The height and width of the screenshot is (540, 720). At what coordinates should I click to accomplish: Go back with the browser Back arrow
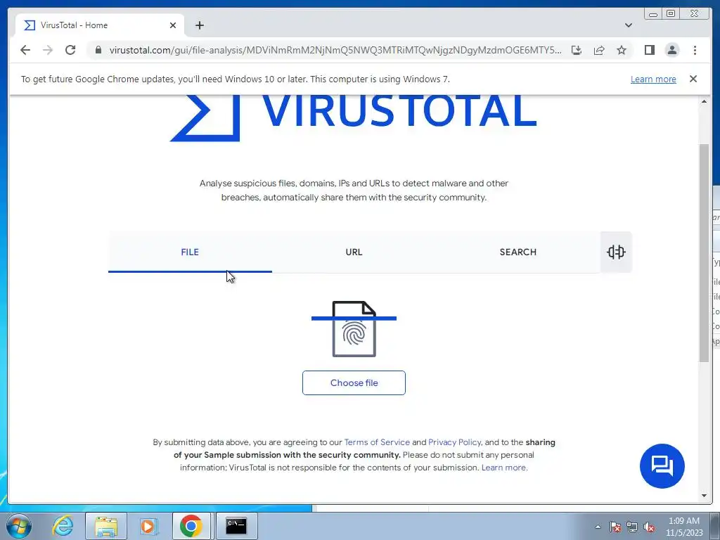coord(25,50)
